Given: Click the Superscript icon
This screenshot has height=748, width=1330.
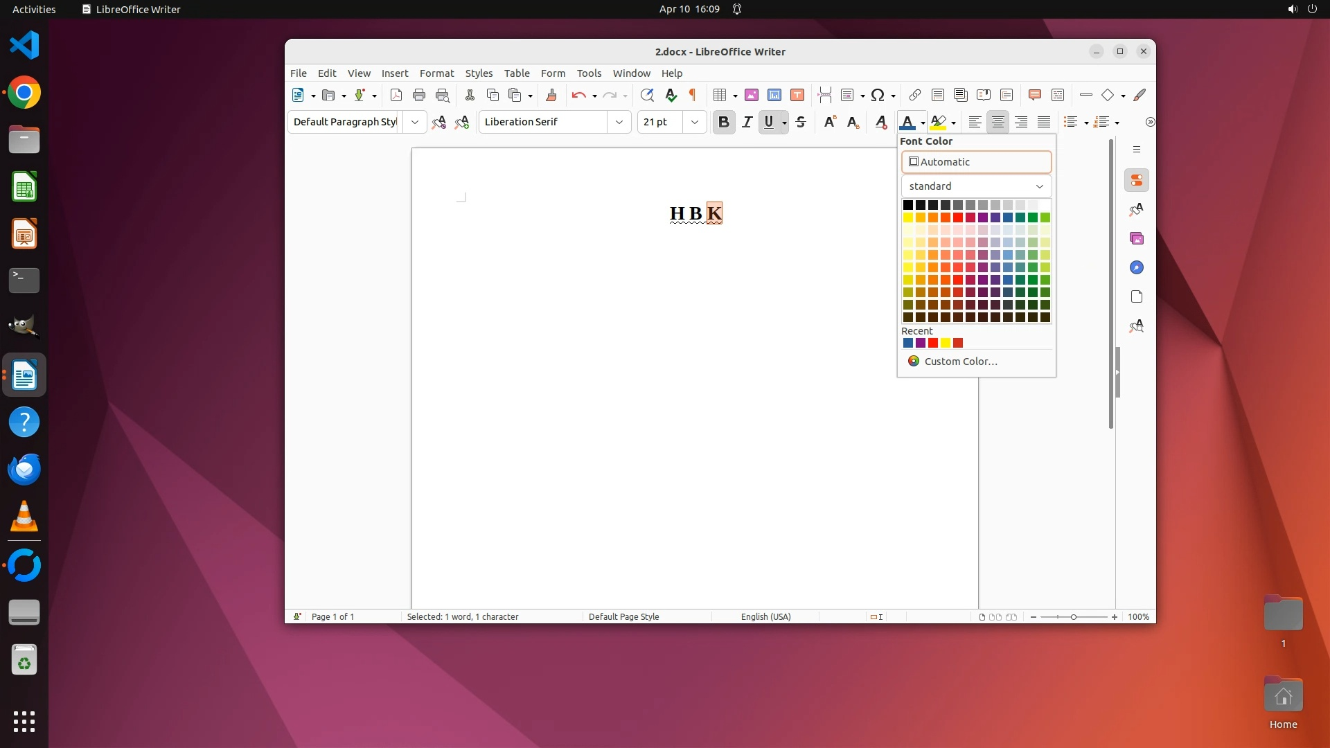Looking at the screenshot, I should pyautogui.click(x=830, y=123).
